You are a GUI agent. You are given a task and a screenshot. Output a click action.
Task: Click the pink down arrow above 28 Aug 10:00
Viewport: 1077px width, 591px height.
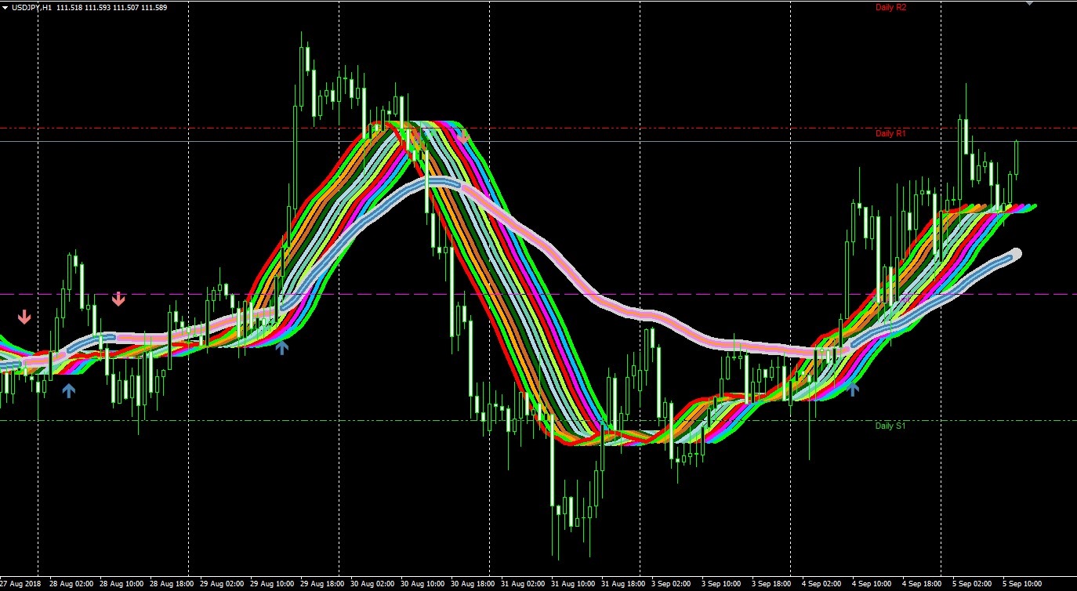click(118, 299)
